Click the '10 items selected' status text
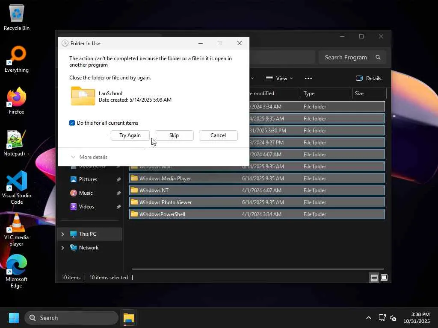Viewport: 438px width, 328px height. click(x=109, y=278)
